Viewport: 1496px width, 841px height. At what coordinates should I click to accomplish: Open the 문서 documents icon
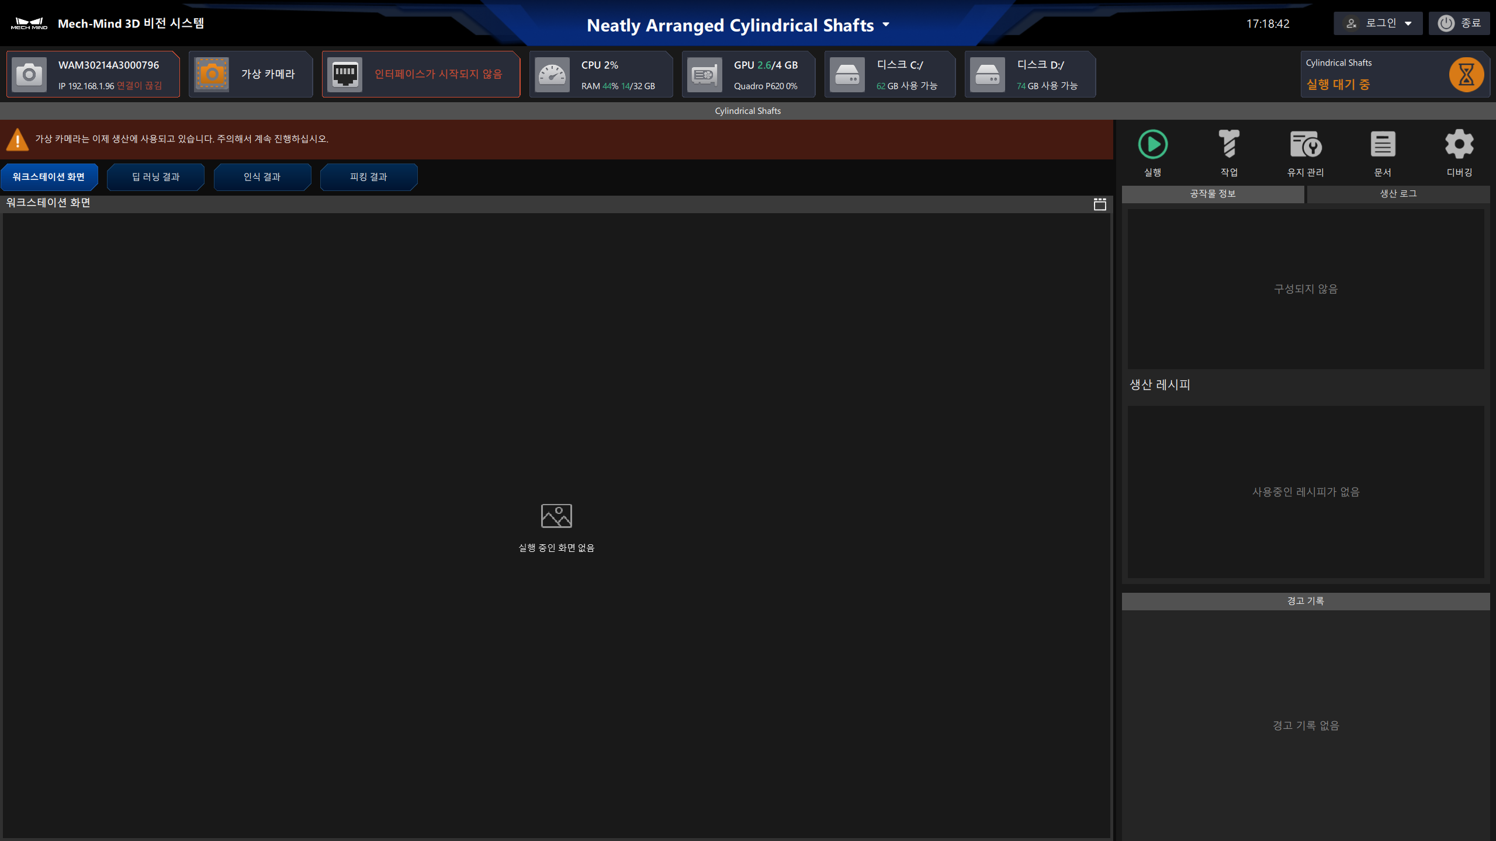coord(1383,144)
